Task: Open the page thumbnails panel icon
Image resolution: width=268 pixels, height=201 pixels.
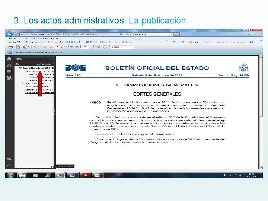Action: tap(9, 59)
